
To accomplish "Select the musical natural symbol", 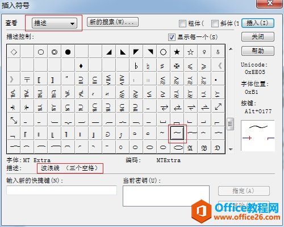I will pyautogui.click(x=148, y=66).
